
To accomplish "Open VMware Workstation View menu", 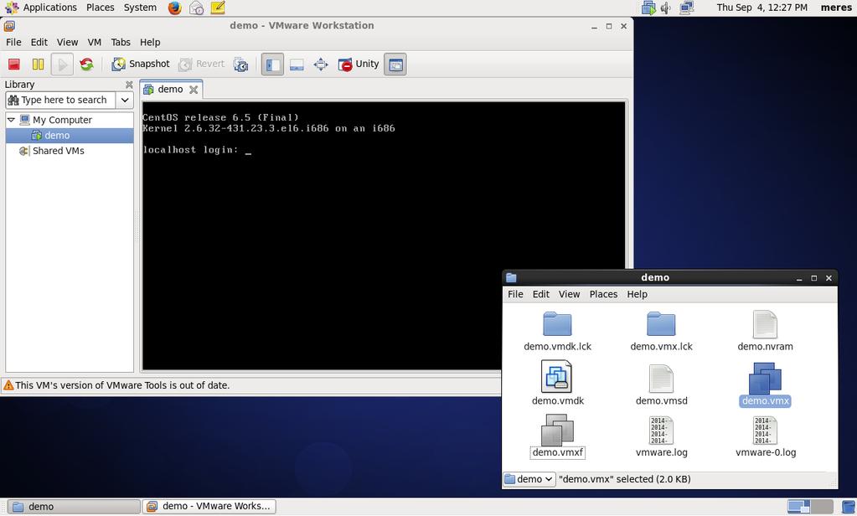I will click(x=67, y=42).
